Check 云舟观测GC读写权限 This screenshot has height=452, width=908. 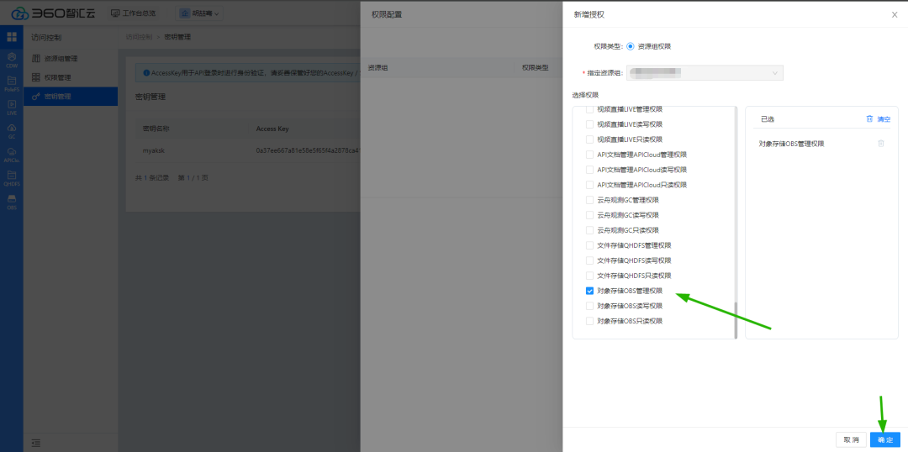[x=589, y=215]
